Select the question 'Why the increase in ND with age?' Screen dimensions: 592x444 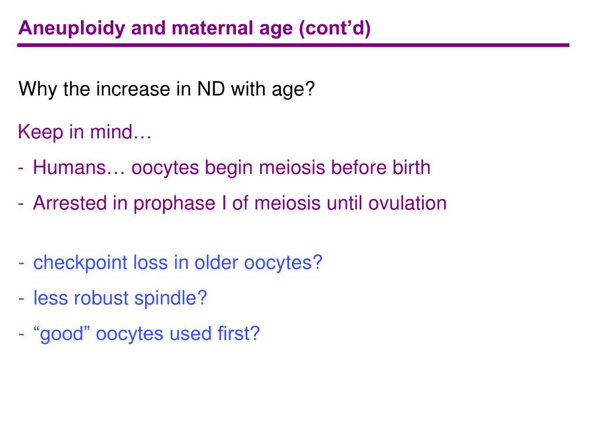166,90
